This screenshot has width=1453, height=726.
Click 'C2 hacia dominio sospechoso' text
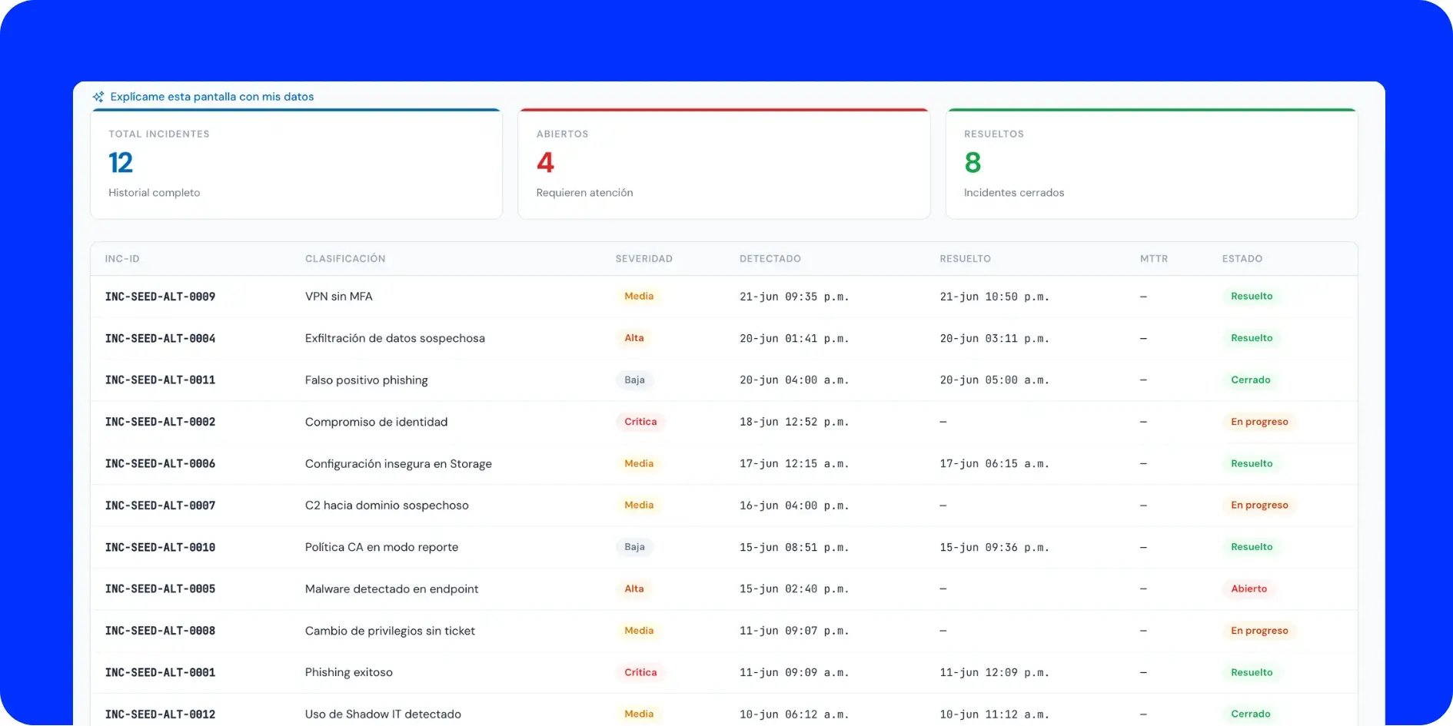(x=387, y=506)
